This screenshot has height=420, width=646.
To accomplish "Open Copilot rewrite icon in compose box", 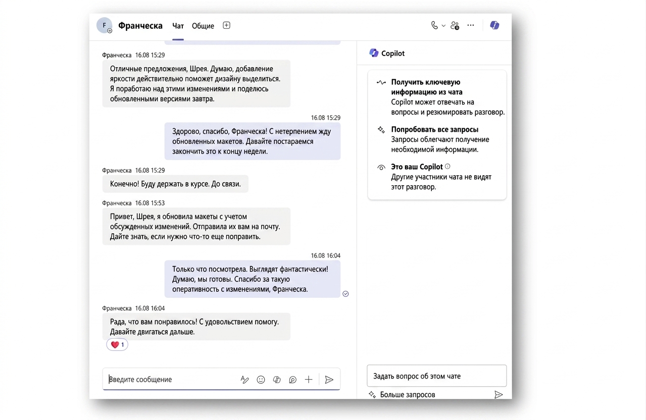I will point(277,380).
